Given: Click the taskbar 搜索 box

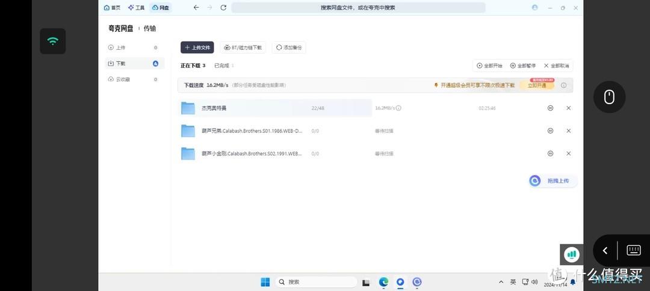Looking at the screenshot, I should [x=317, y=282].
